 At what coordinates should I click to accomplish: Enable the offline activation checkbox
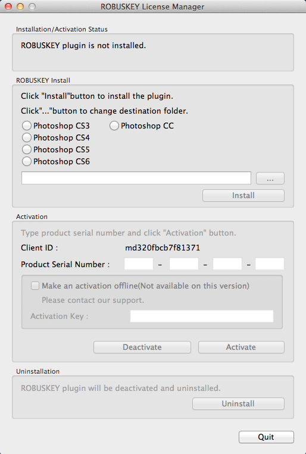click(x=35, y=286)
